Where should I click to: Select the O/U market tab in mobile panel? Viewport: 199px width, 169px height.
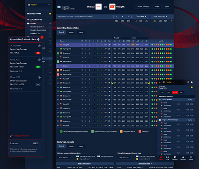169,93
